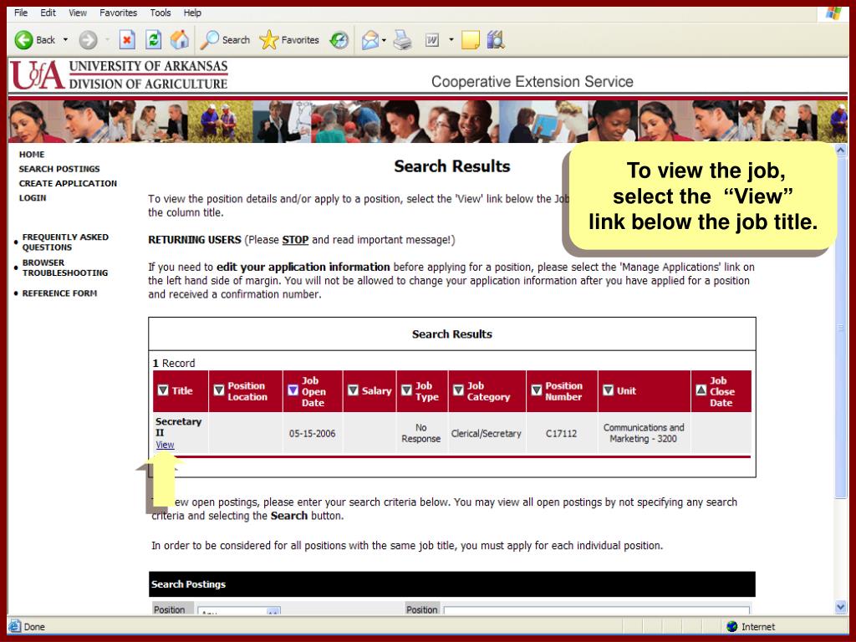Open the SEARCH POSTINGS link

pyautogui.click(x=59, y=169)
